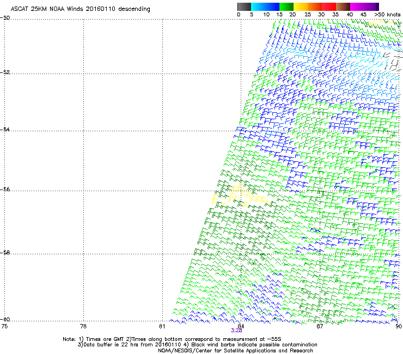Click the purple 3:28 measurement time label

tap(236, 331)
